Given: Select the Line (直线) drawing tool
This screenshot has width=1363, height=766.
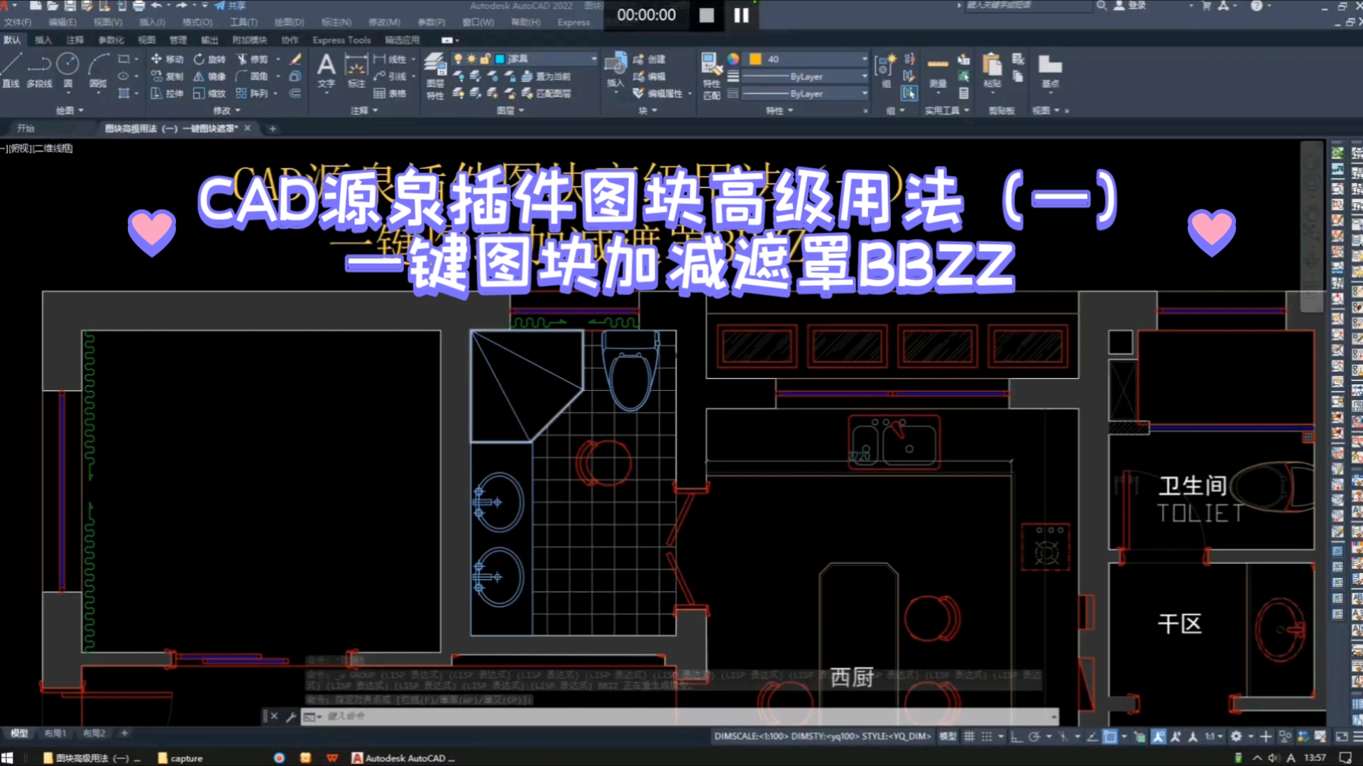Looking at the screenshot, I should [x=11, y=67].
